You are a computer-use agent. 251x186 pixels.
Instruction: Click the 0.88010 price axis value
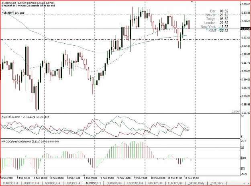pyautogui.click(x=246, y=4)
